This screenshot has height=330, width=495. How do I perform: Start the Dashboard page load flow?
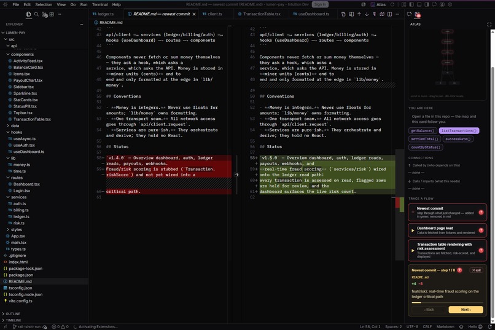pyautogui.click(x=447, y=230)
